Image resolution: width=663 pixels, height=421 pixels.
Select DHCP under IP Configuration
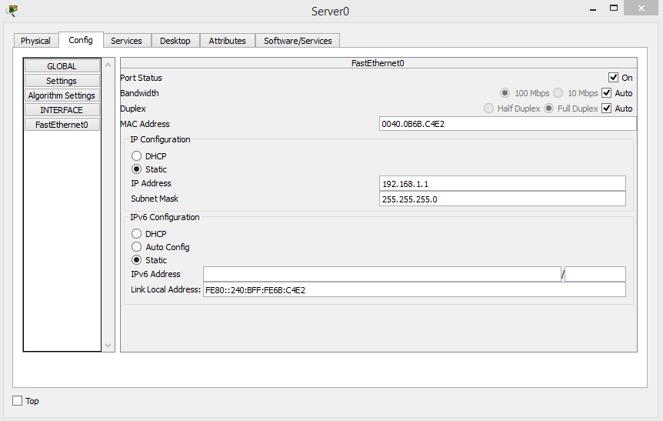coord(136,156)
